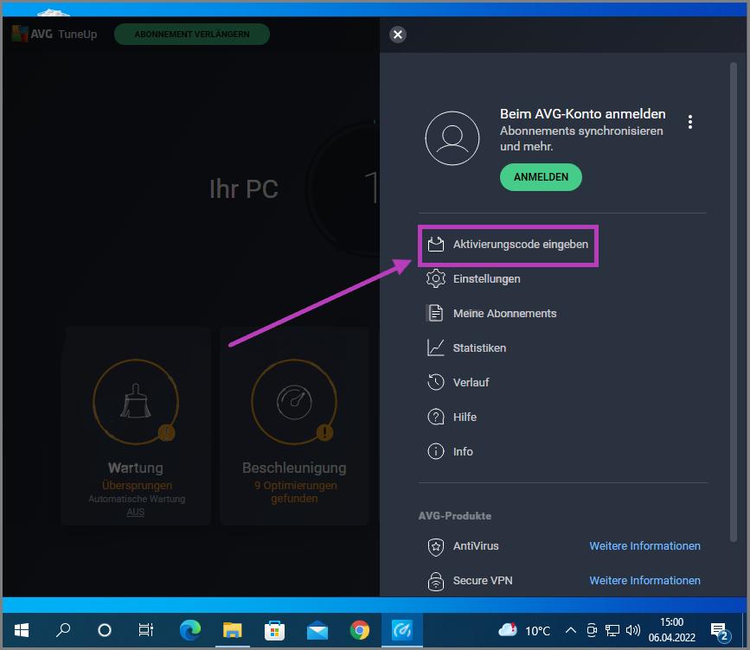Click the Meet Now tray icon

click(592, 630)
